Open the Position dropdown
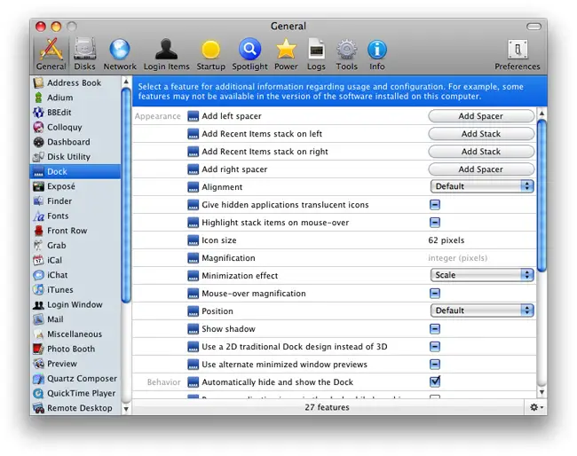Screen dimensions: 577x456 [x=482, y=311]
